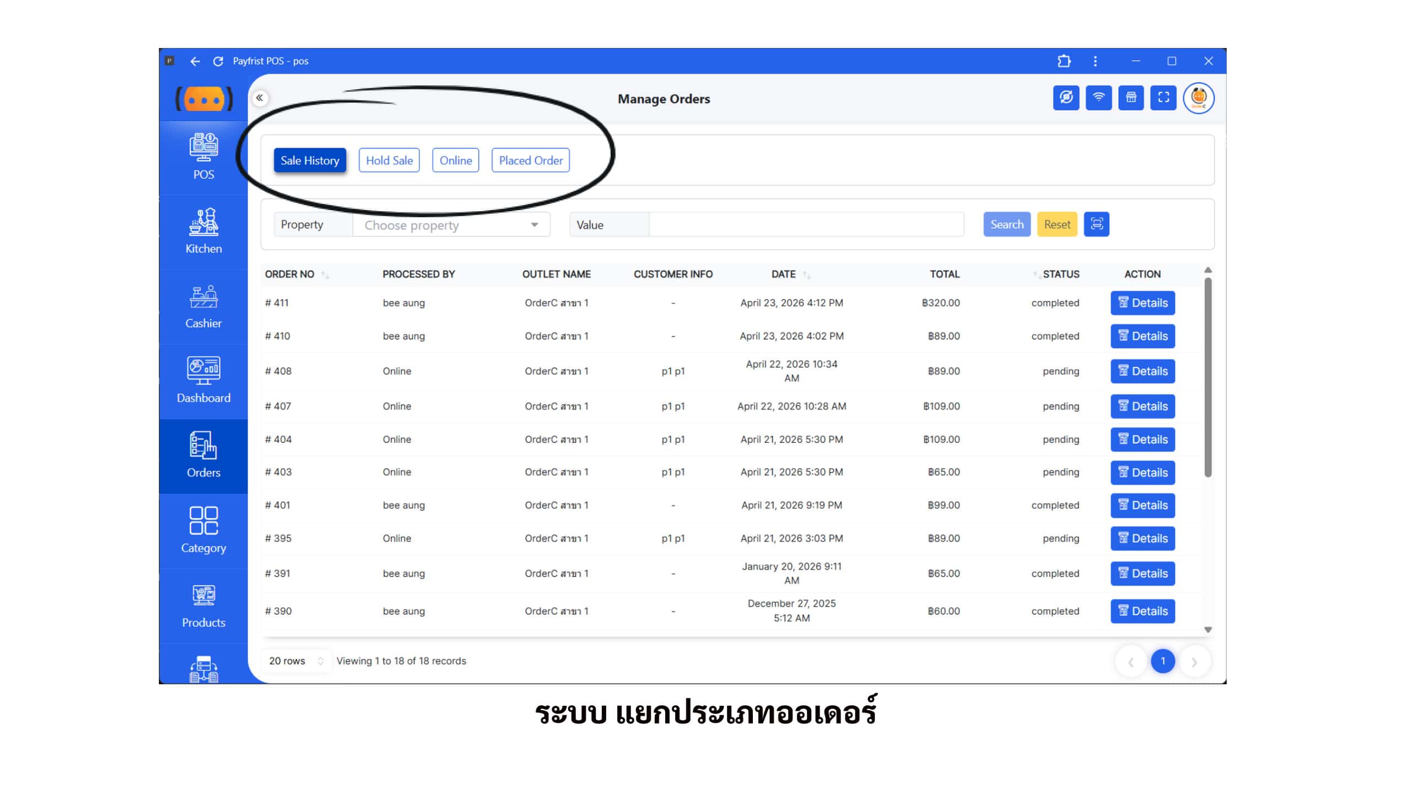This screenshot has height=794, width=1412.
Task: Switch to the Placed Order tab
Action: coord(530,160)
